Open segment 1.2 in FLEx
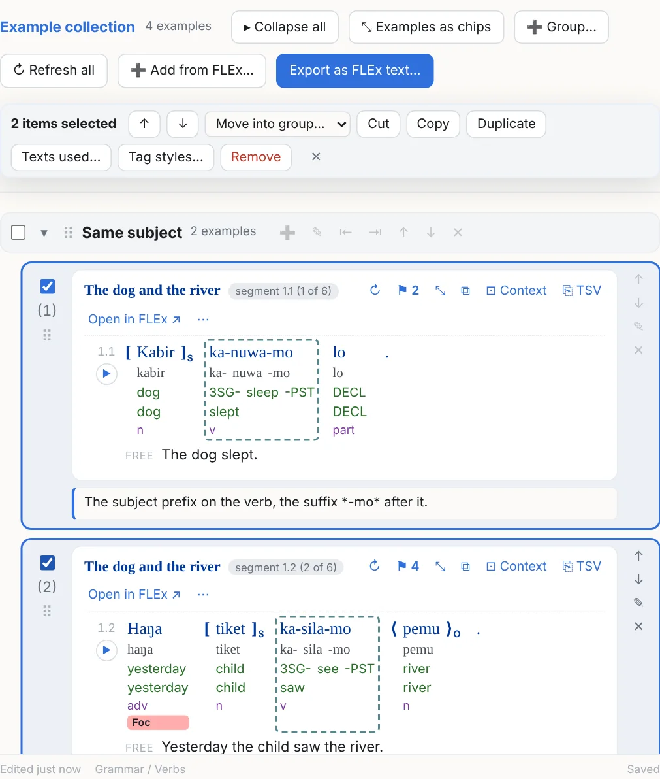The height and width of the screenshot is (779, 660). (x=134, y=595)
